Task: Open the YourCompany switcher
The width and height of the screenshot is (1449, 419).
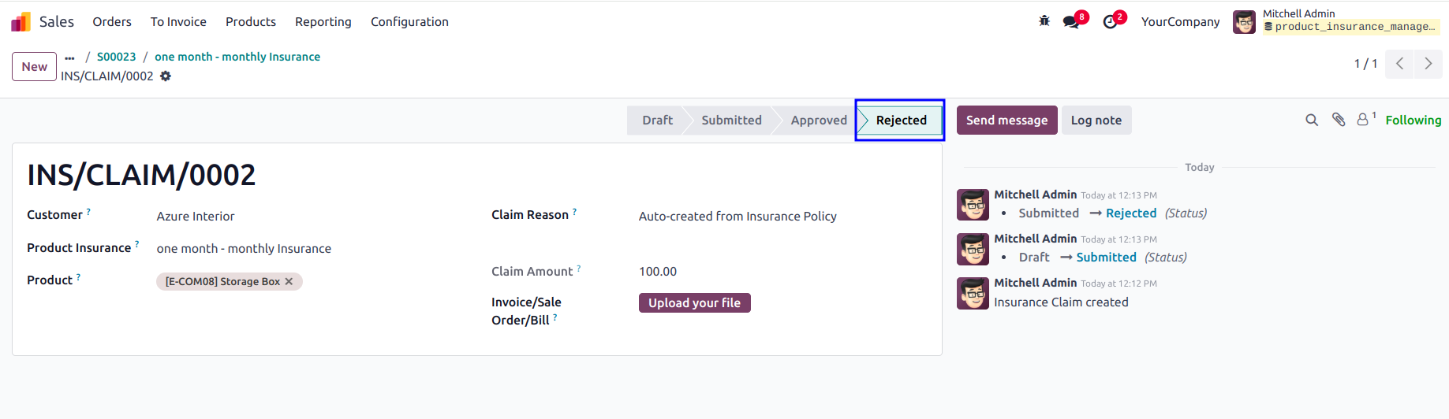Action: (1180, 21)
